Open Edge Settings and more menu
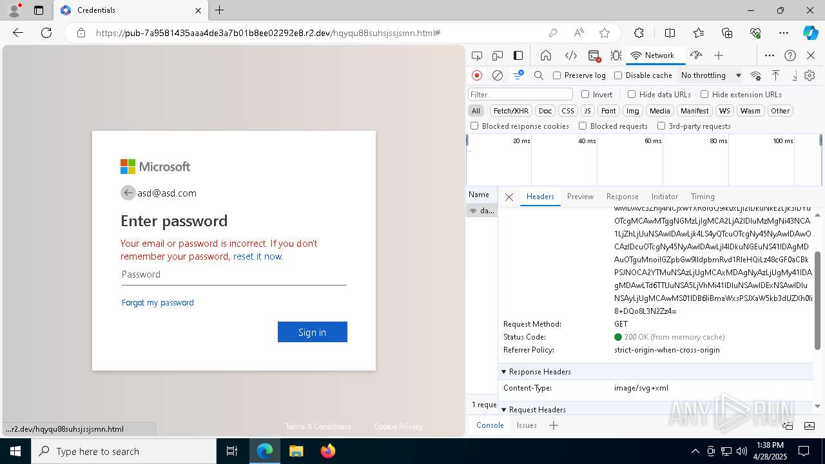825x464 pixels. 784,33
